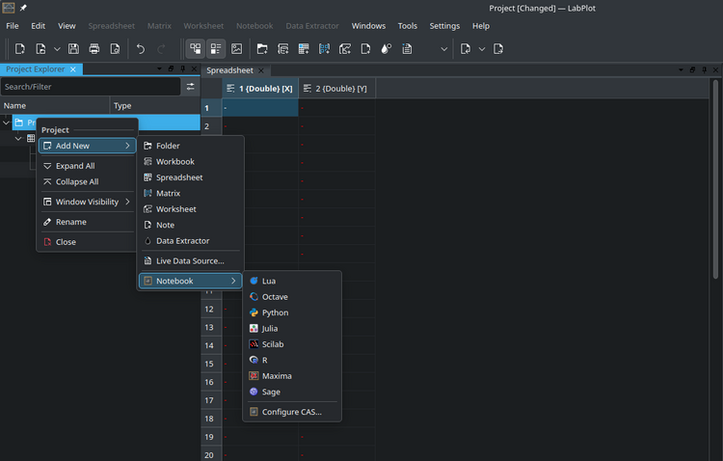Click the new Data Extractor toolbar icon
The width and height of the screenshot is (723, 461).
click(387, 48)
